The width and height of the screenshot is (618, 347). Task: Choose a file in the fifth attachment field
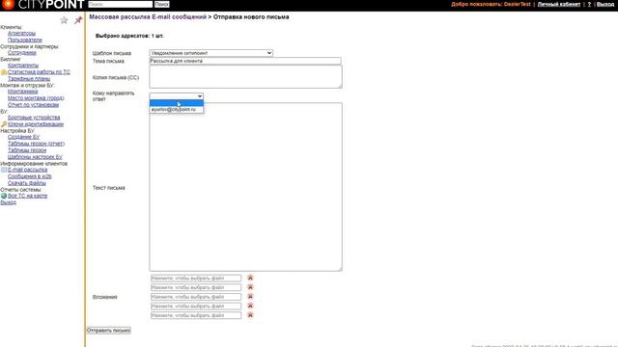(195, 315)
